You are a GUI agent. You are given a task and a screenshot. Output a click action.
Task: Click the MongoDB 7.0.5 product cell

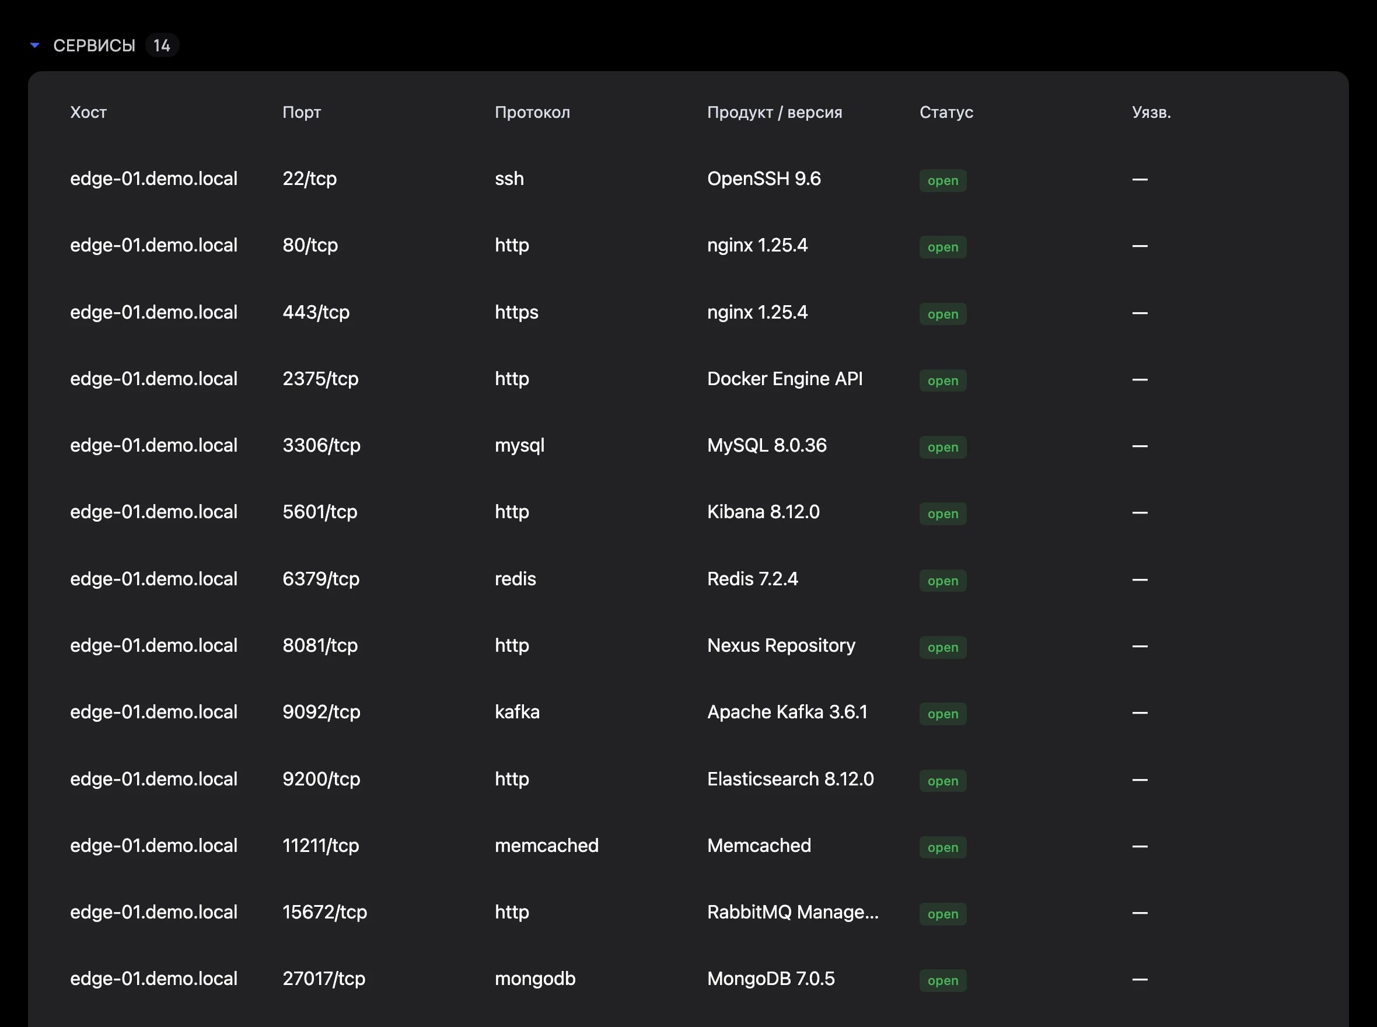(771, 979)
